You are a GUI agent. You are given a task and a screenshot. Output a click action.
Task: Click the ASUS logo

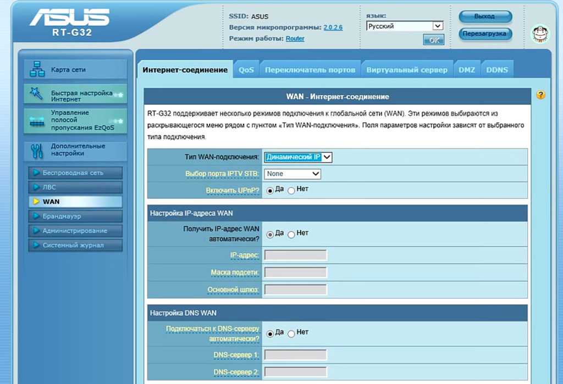pos(69,18)
